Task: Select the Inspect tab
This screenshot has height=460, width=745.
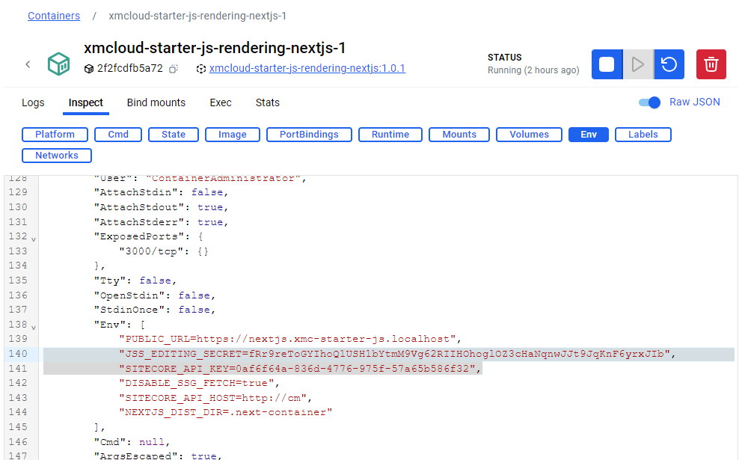Action: coord(85,102)
